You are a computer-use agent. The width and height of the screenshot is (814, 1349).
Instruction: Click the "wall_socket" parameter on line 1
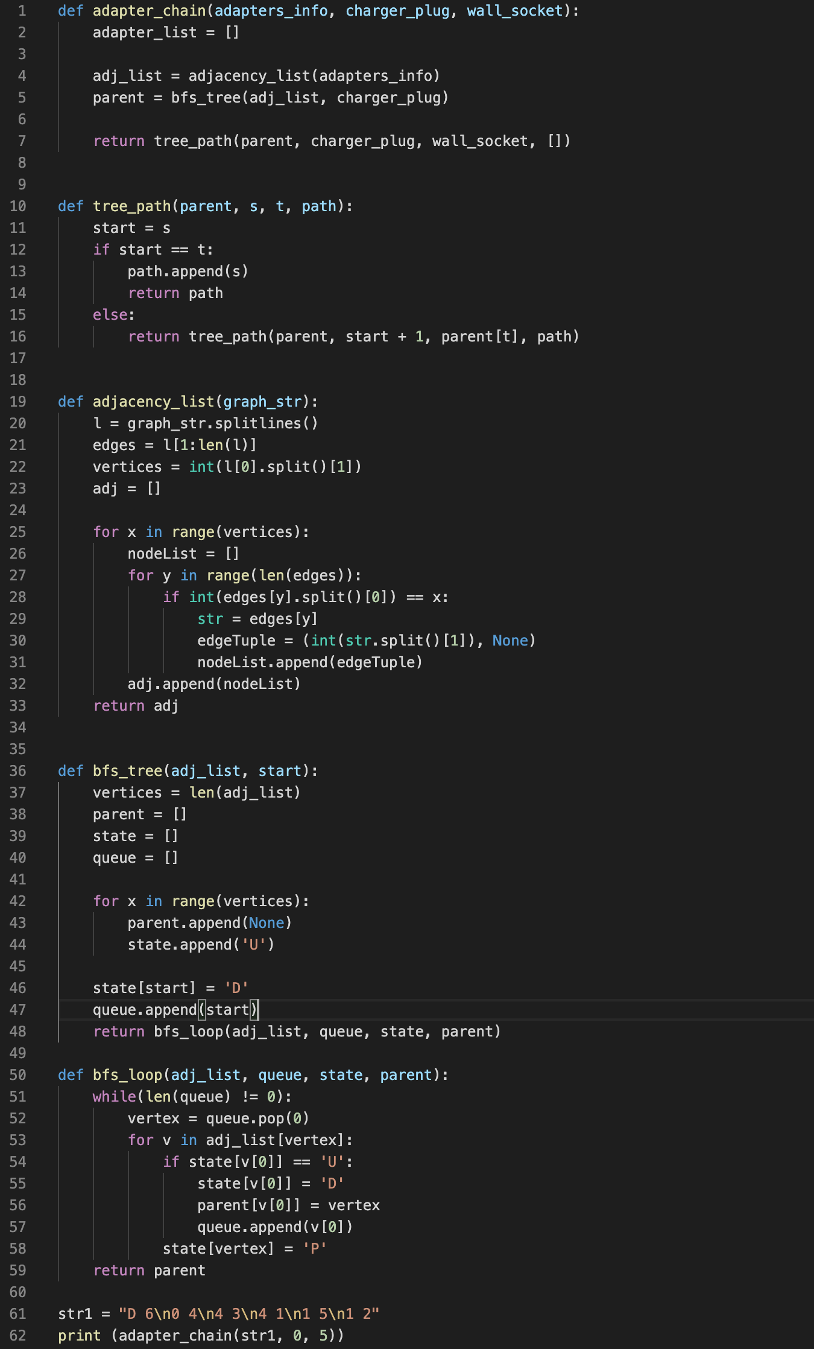point(515,11)
